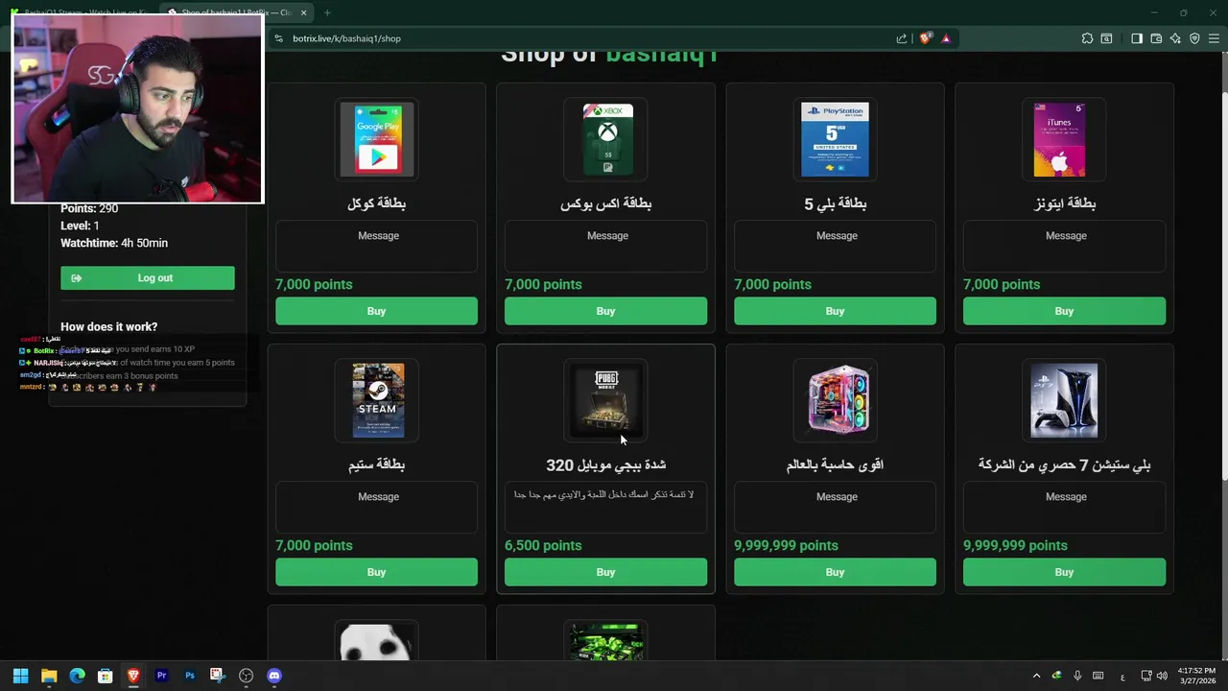Open the browser hamburger main menu
Viewport: 1228px width, 691px height.
point(1214,38)
